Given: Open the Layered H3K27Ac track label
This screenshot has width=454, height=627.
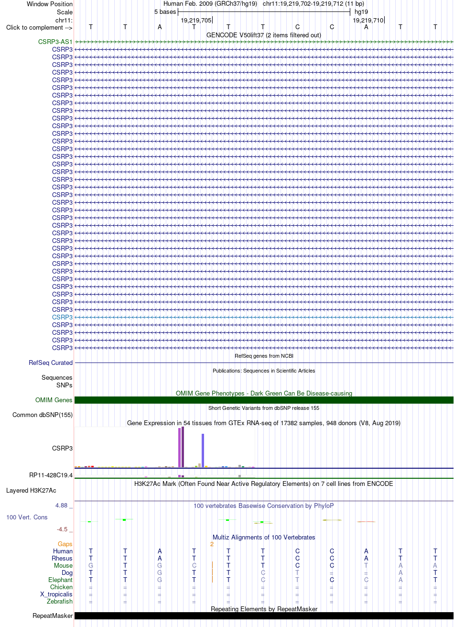Looking at the screenshot, I should click(31, 490).
